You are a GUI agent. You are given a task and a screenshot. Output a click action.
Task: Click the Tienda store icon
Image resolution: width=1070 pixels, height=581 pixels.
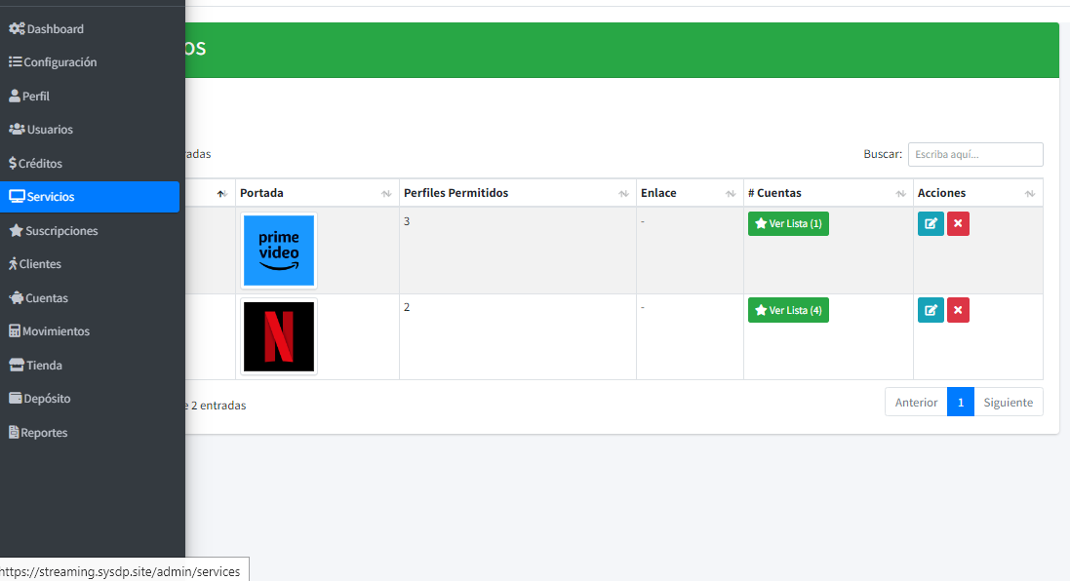[x=17, y=365]
